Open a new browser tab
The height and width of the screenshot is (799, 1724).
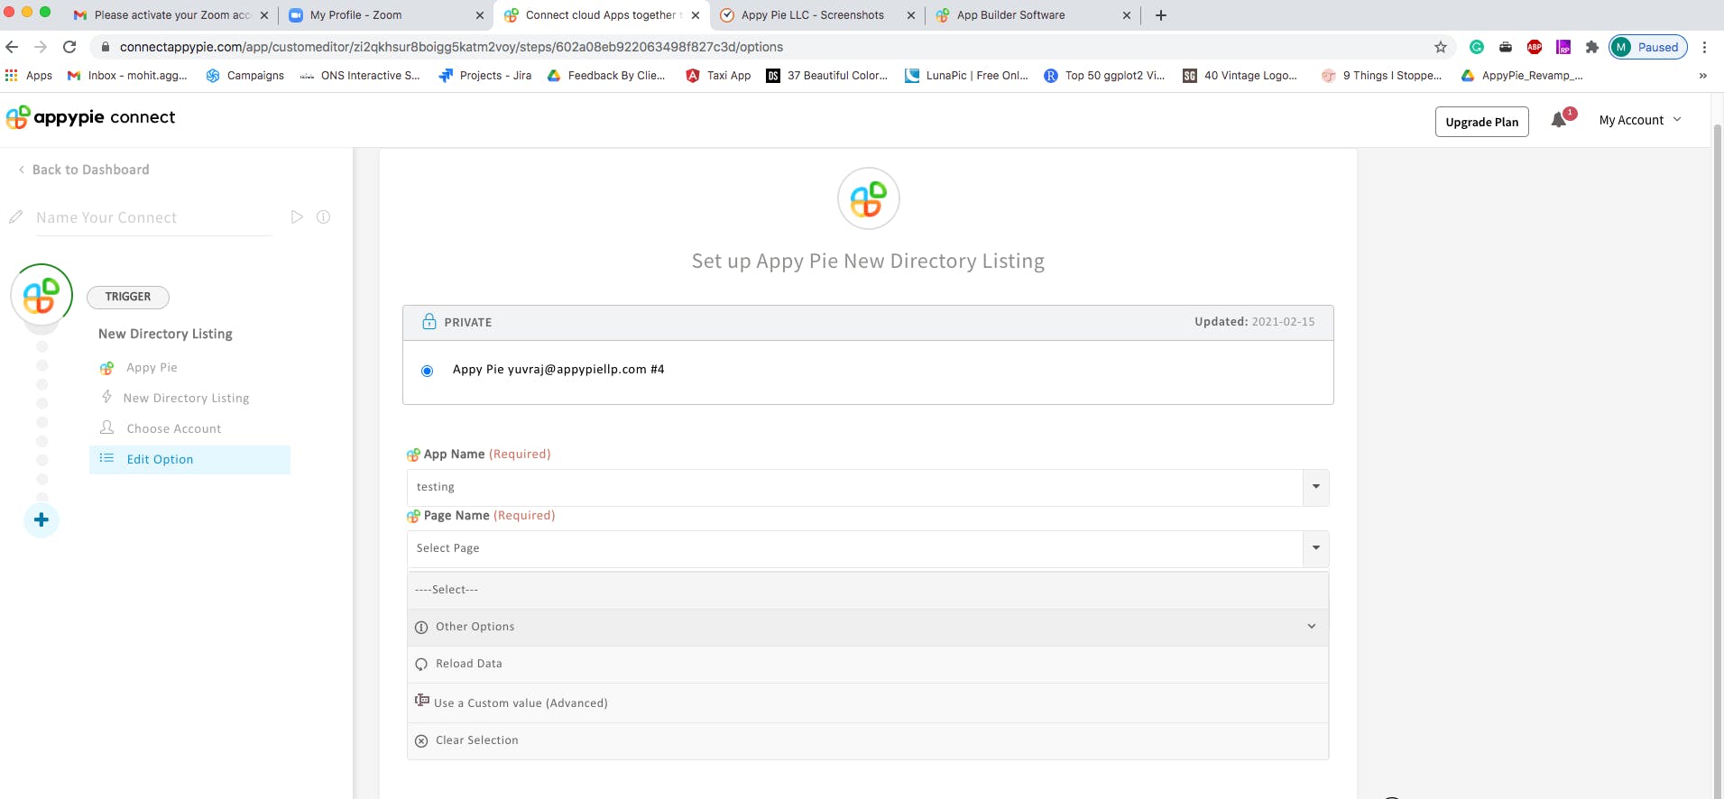(x=1161, y=15)
